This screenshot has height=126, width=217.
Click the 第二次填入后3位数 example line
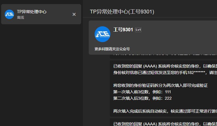[142, 98]
